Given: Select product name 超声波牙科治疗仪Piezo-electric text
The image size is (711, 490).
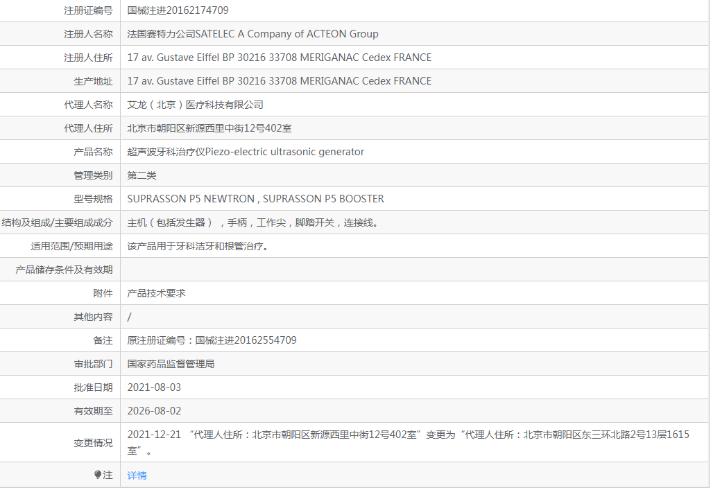Looking at the screenshot, I should 197,152.
